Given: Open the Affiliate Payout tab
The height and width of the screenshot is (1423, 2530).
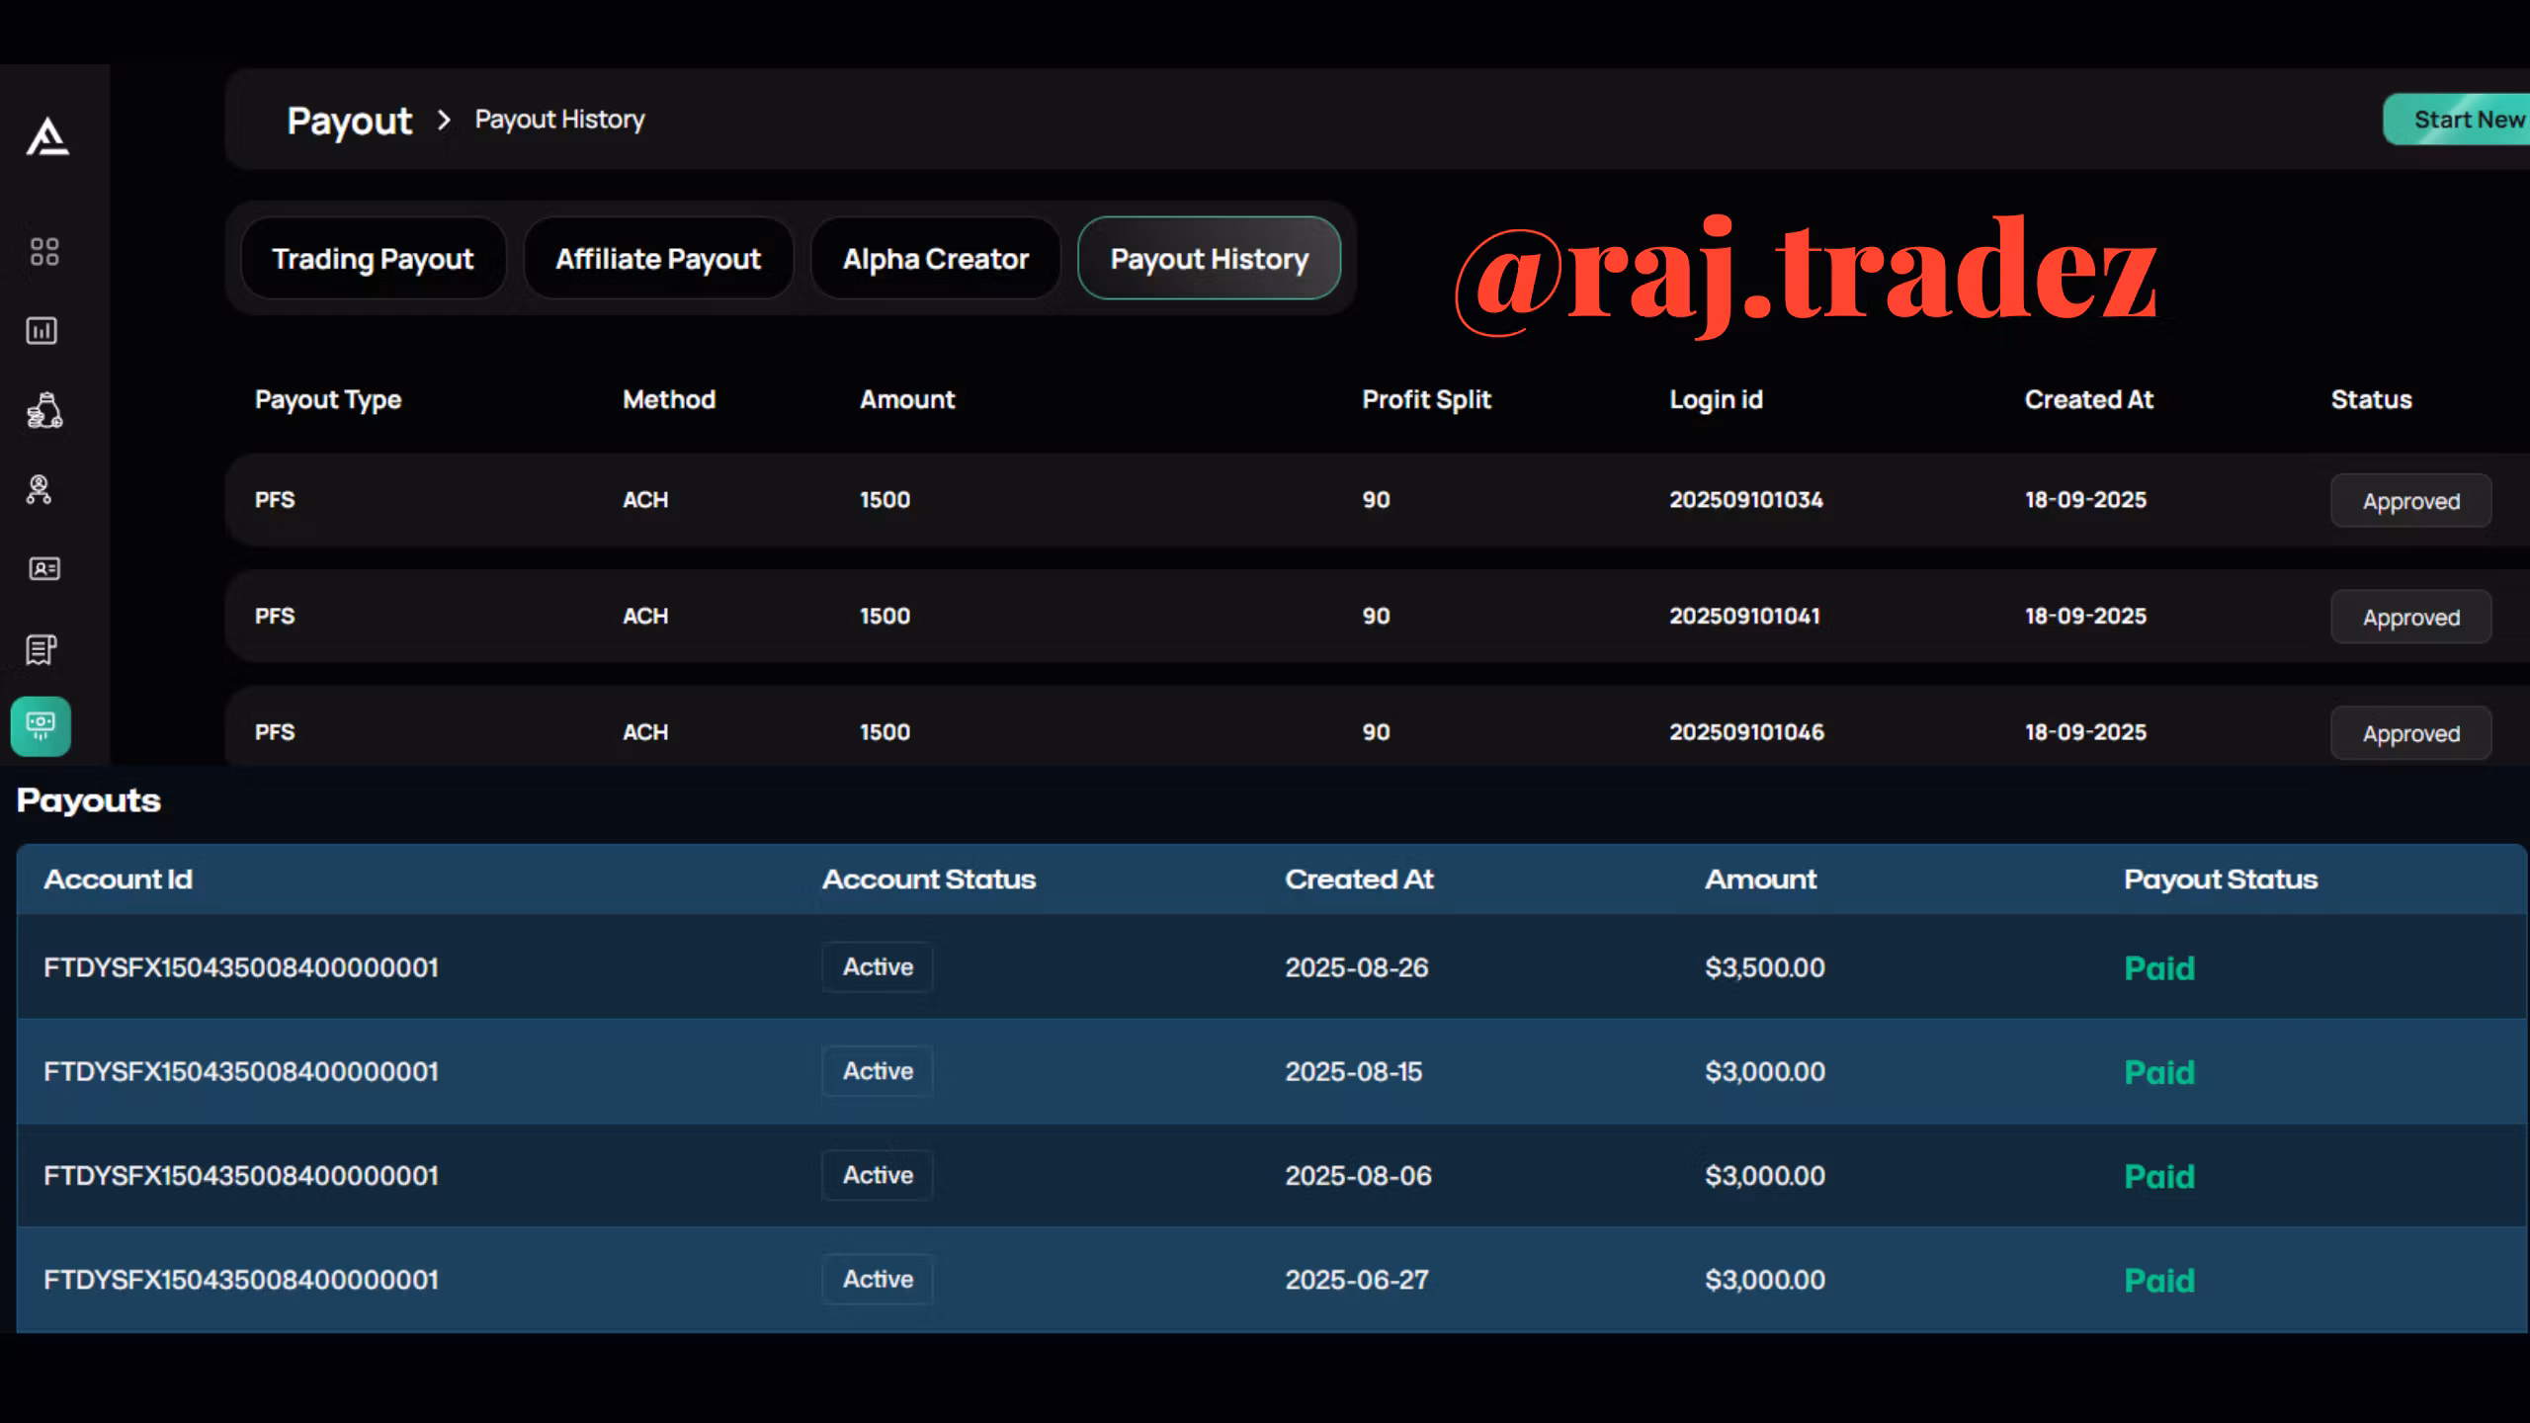Looking at the screenshot, I should coord(658,259).
